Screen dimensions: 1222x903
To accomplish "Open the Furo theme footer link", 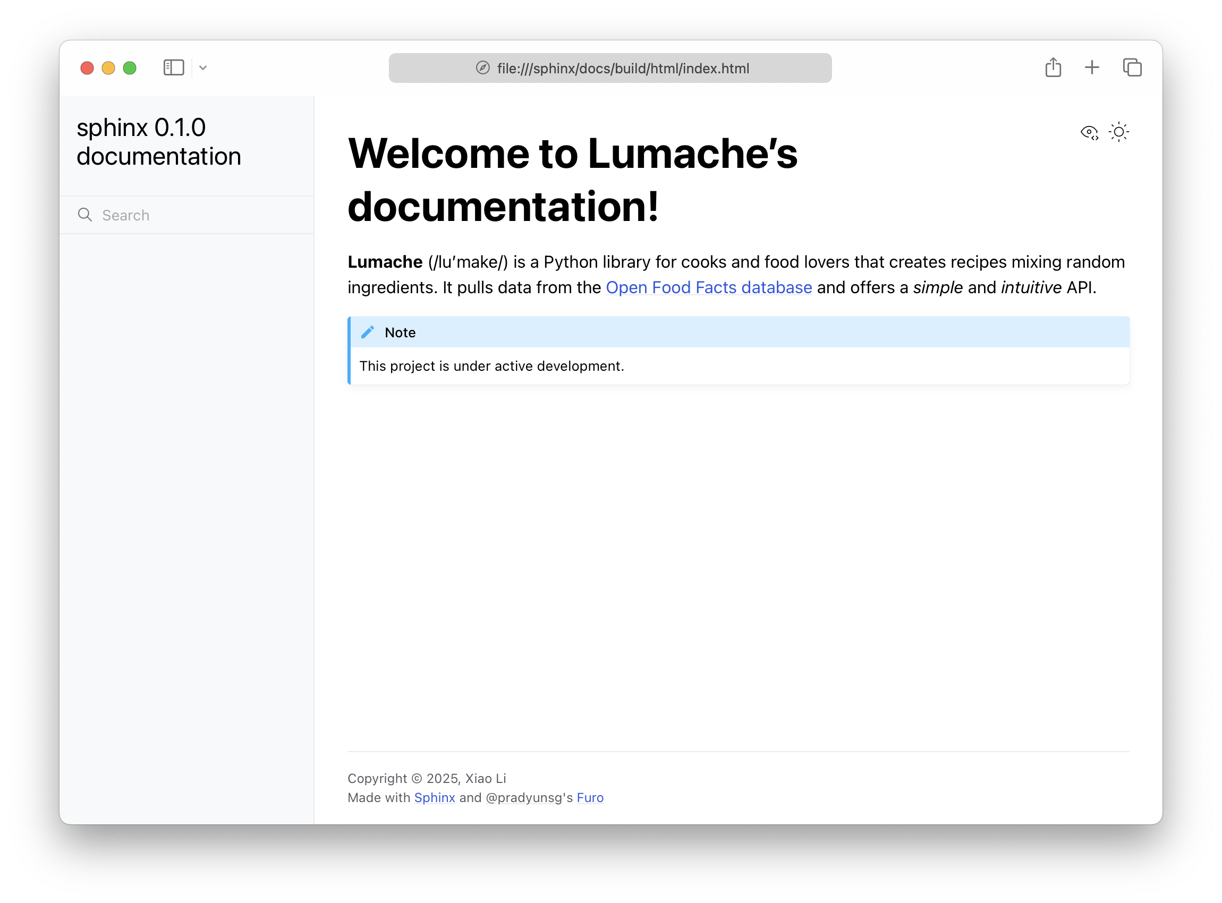I will click(x=590, y=797).
